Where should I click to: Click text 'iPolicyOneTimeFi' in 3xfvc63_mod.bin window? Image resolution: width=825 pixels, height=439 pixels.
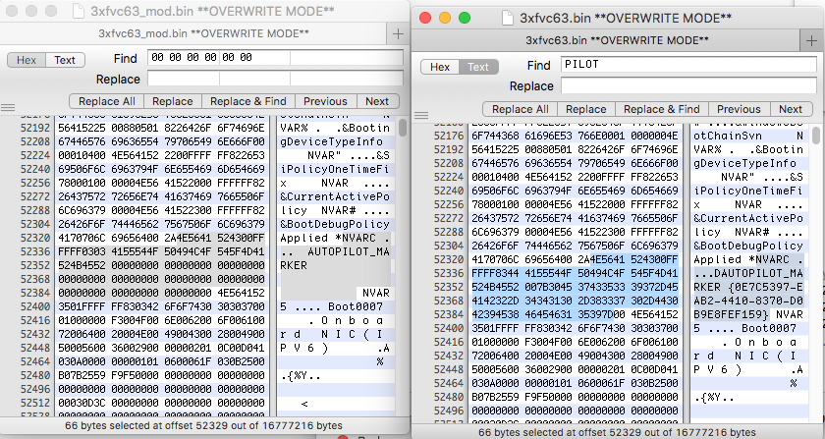pos(335,170)
